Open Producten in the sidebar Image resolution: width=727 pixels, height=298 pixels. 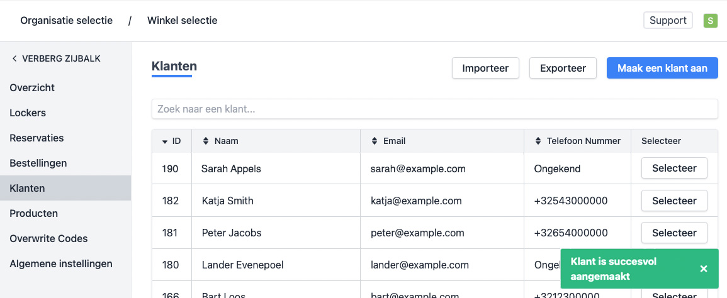point(33,214)
